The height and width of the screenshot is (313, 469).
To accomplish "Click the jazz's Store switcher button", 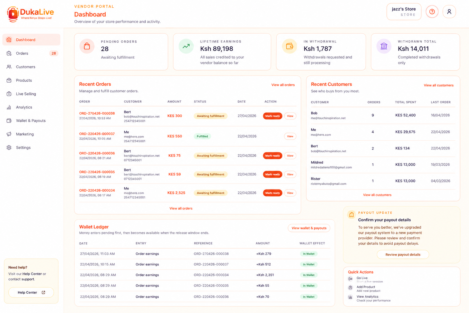I will [x=404, y=12].
